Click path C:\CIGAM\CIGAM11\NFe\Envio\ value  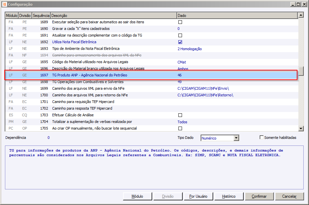(x=203, y=88)
